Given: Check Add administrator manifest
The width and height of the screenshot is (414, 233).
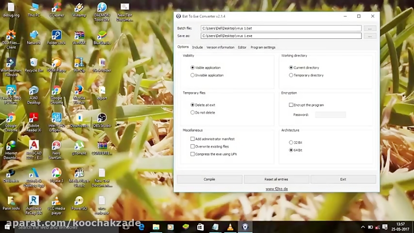Looking at the screenshot, I should click(213, 139).
